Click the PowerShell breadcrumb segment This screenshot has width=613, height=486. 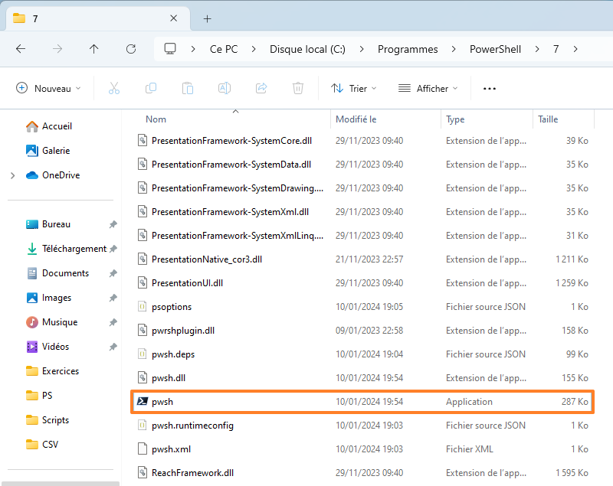495,49
